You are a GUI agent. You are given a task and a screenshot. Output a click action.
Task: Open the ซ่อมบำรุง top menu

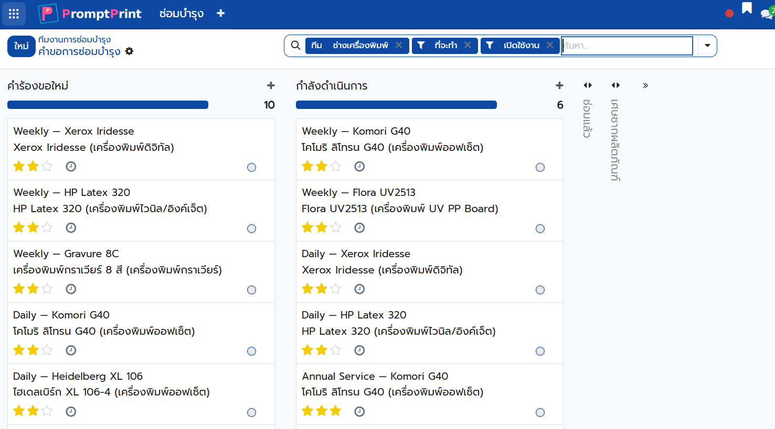tap(182, 14)
